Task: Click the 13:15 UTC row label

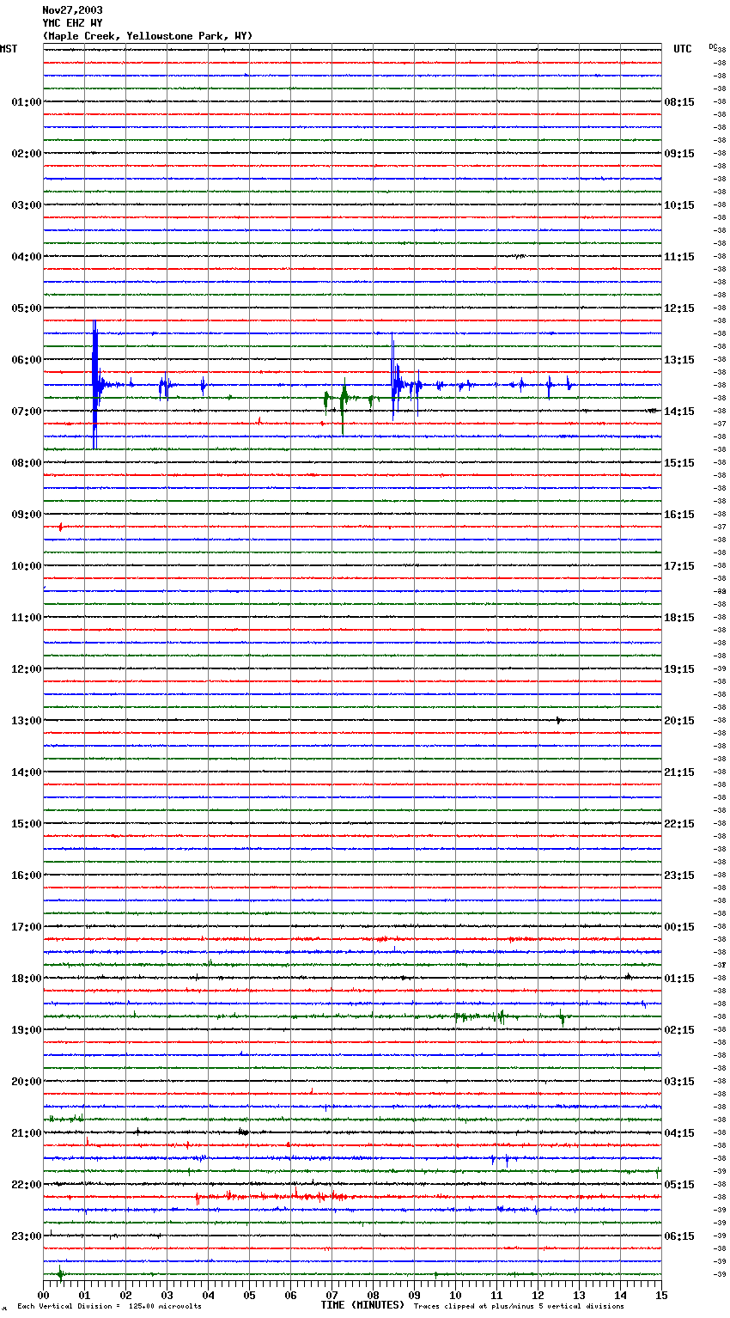Action: 679,360
